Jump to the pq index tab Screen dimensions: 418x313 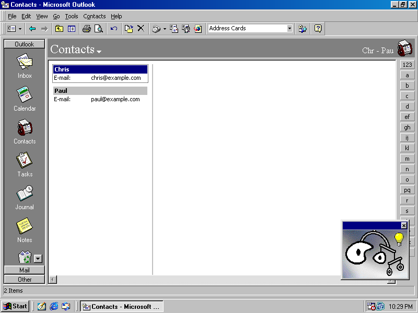pos(407,190)
